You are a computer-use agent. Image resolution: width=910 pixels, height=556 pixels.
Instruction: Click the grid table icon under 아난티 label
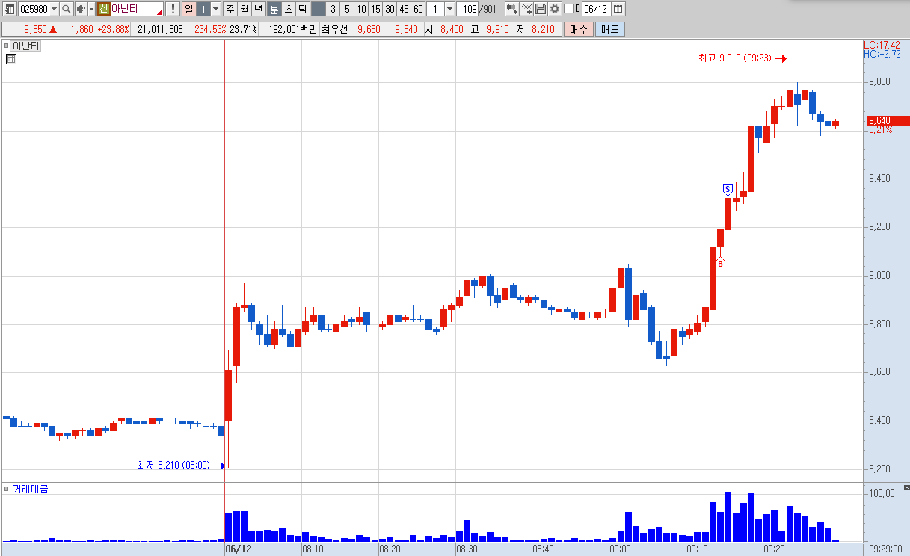(x=10, y=59)
